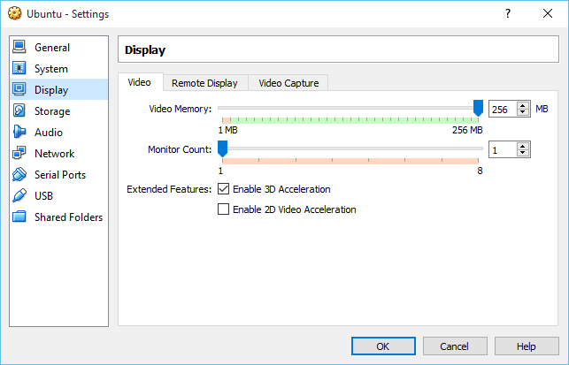Switch to the Video tab
This screenshot has height=365, width=569.
(x=139, y=82)
